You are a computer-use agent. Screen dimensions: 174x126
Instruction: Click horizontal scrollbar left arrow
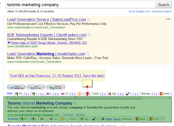point(7,98)
